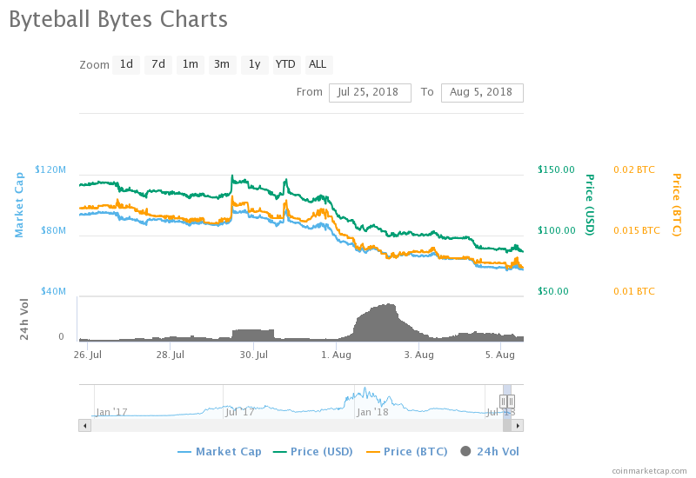This screenshot has height=478, width=696.
Task: Click the 1. Aug axis label
Action: [336, 355]
